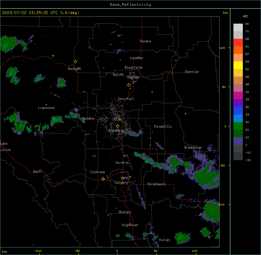The height and width of the screenshot is (255, 261).
Task: Click the Airdrie city label
Action: point(122,163)
